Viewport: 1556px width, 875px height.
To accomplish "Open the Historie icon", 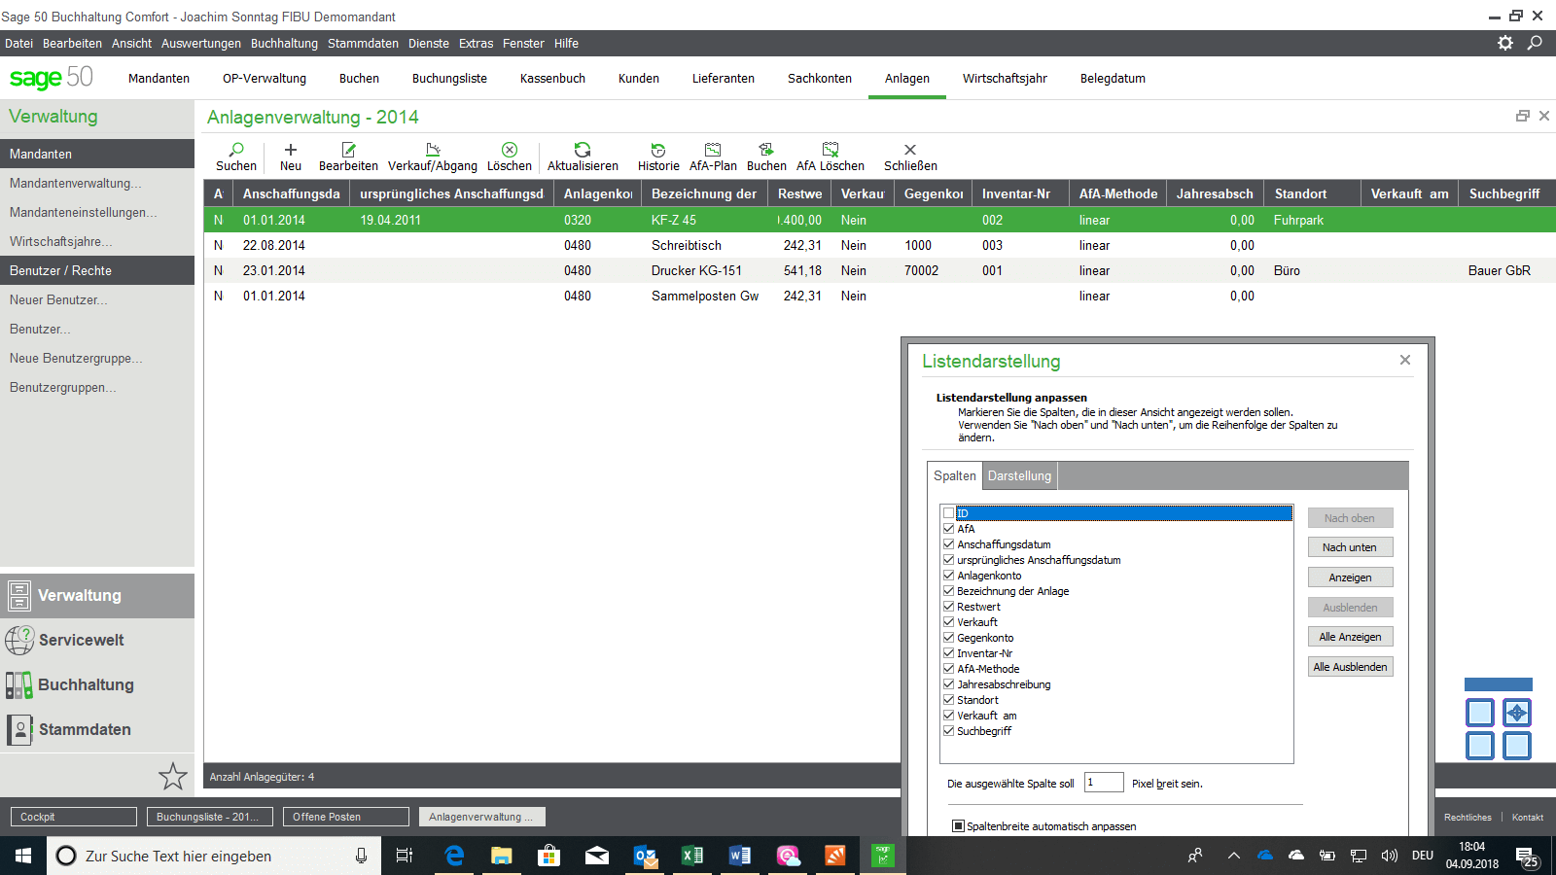I will [658, 150].
